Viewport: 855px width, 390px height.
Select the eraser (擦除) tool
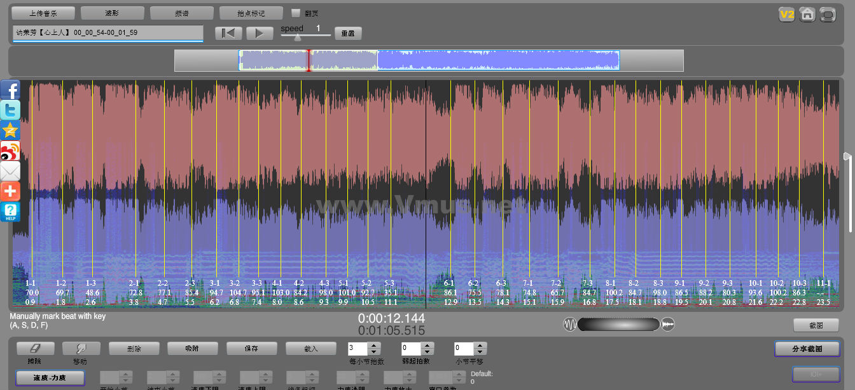(34, 348)
